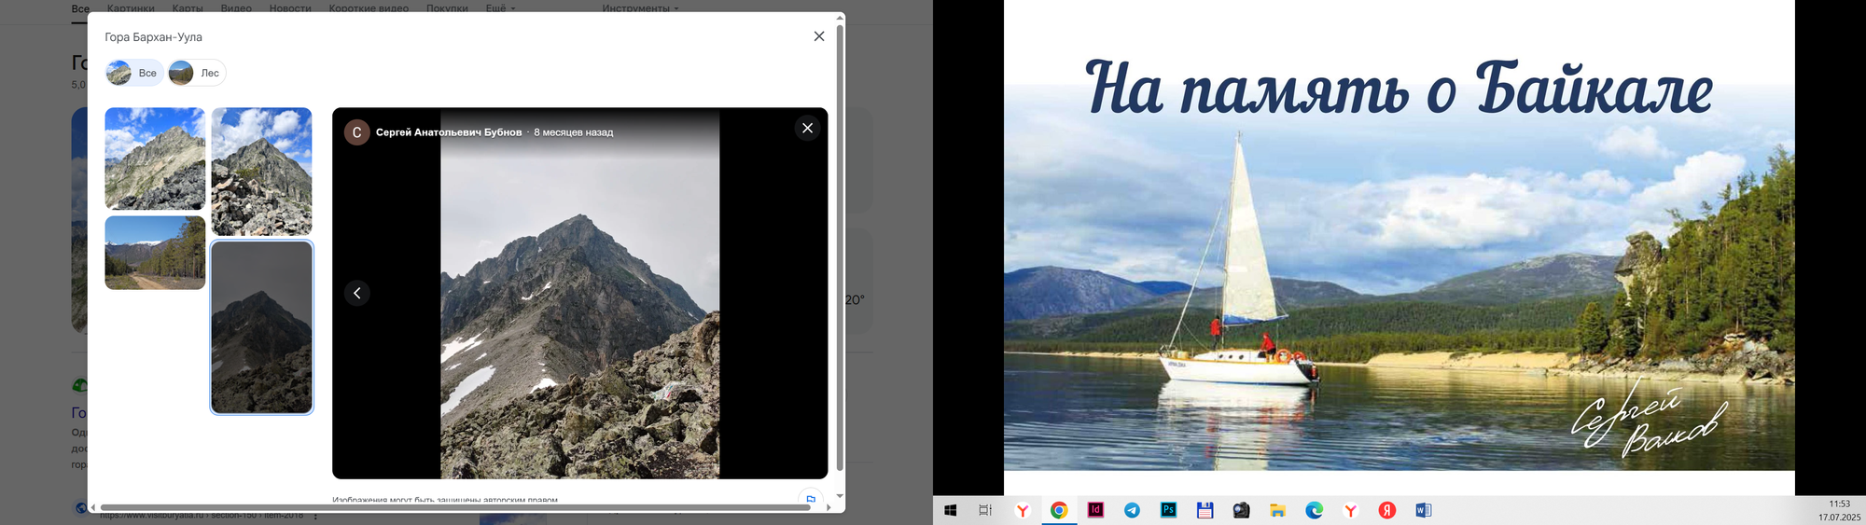Screen dimensions: 1866x525
Task: Click the camera app taskbar icon
Action: [x=1241, y=510]
